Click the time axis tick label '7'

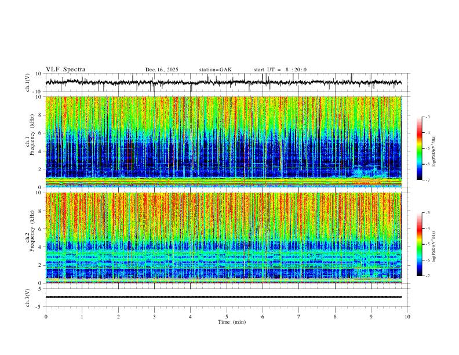(299, 317)
